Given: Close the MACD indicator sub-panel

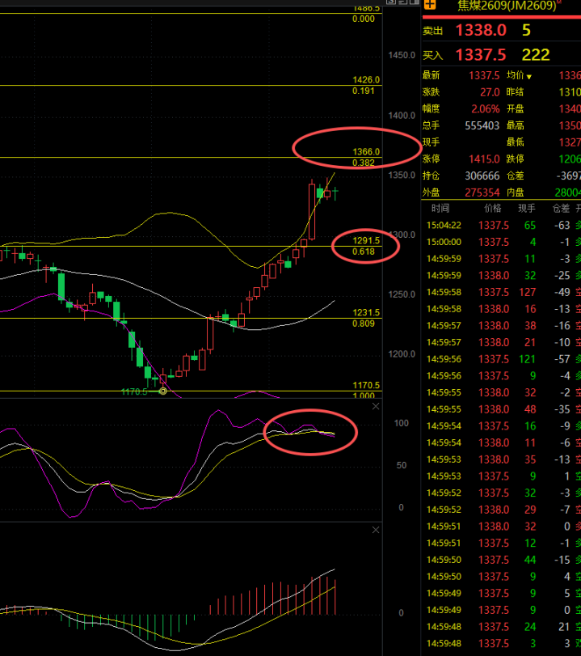Looking at the screenshot, I should point(376,530).
